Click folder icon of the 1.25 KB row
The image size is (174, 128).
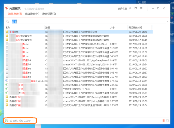[x=7, y=105]
